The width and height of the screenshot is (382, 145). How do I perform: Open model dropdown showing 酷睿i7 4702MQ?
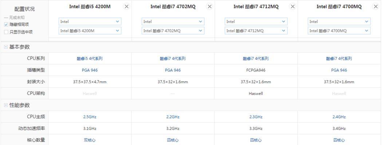pos(173,30)
